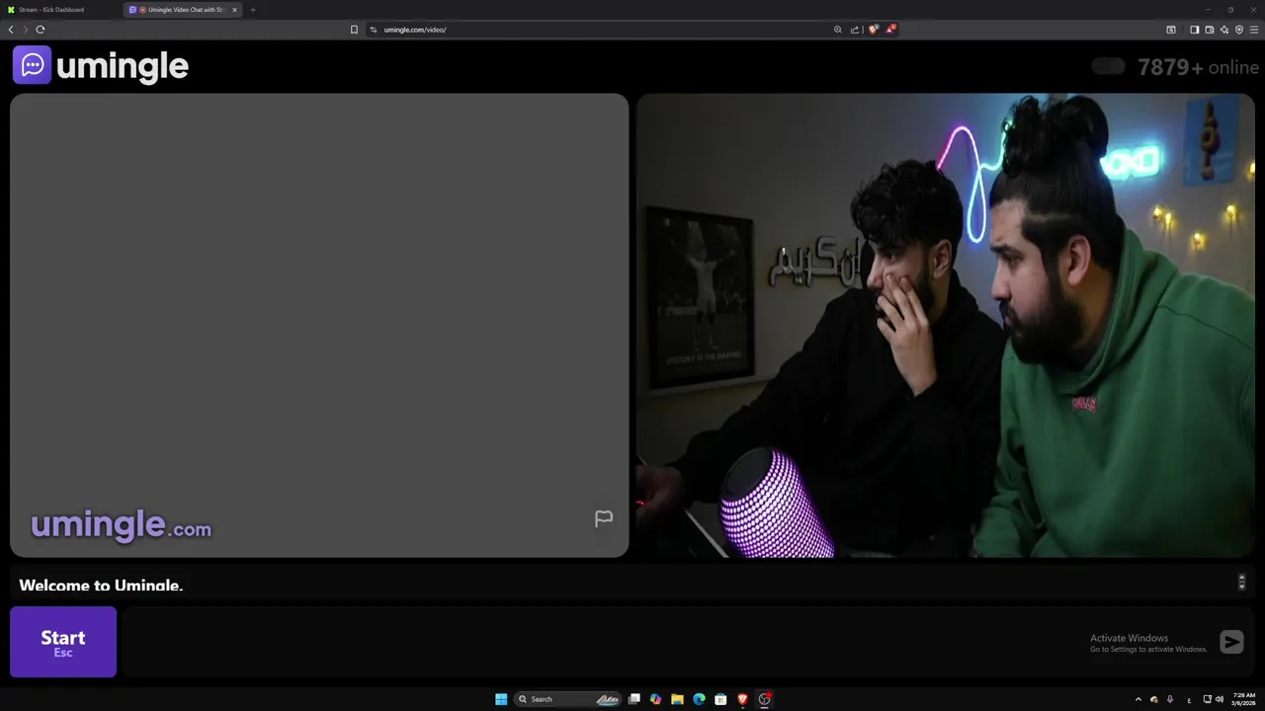Open the clock and date in taskbar
1265x711 pixels.
(x=1244, y=699)
